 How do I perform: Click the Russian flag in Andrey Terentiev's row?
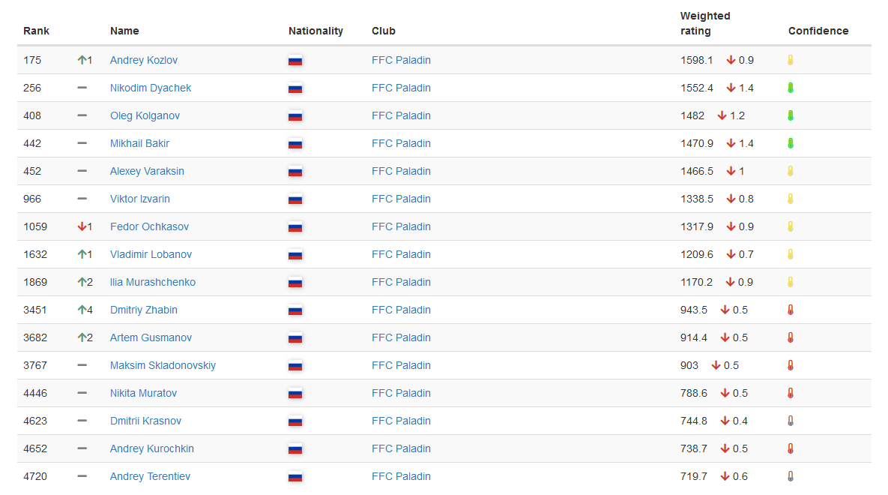tap(295, 477)
